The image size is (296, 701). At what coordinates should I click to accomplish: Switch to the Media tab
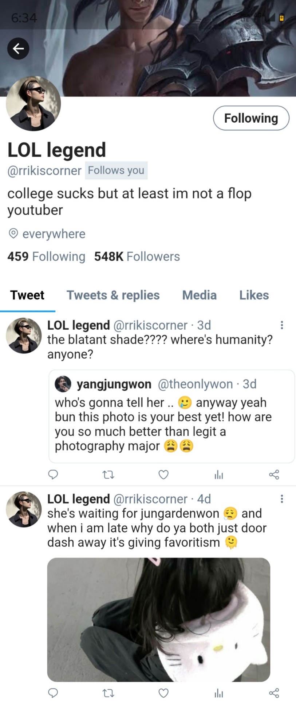tap(199, 295)
